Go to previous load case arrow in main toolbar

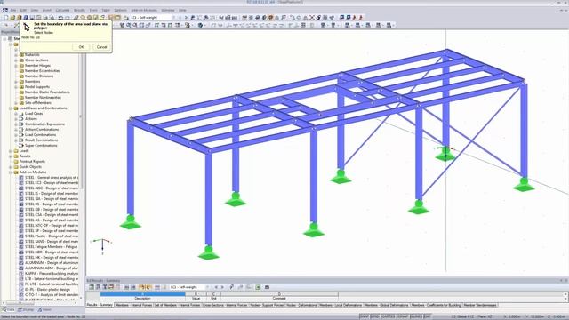180,18
